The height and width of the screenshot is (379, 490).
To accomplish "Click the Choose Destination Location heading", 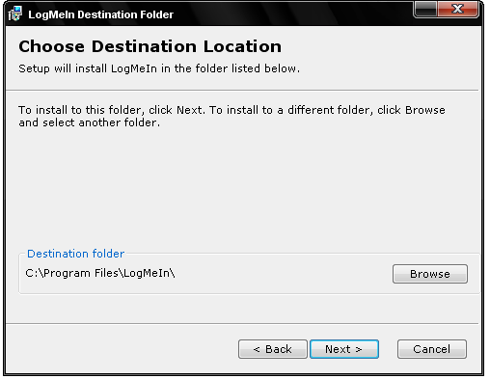I will [150, 46].
